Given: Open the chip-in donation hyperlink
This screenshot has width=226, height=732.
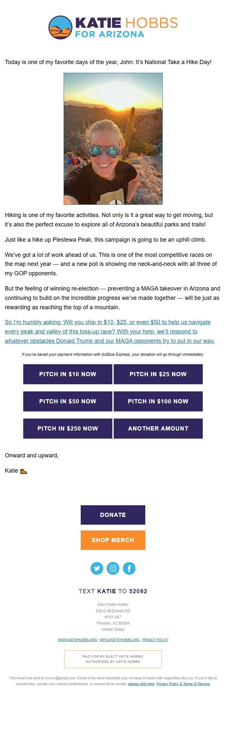Looking at the screenshot, I should tap(110, 331).
